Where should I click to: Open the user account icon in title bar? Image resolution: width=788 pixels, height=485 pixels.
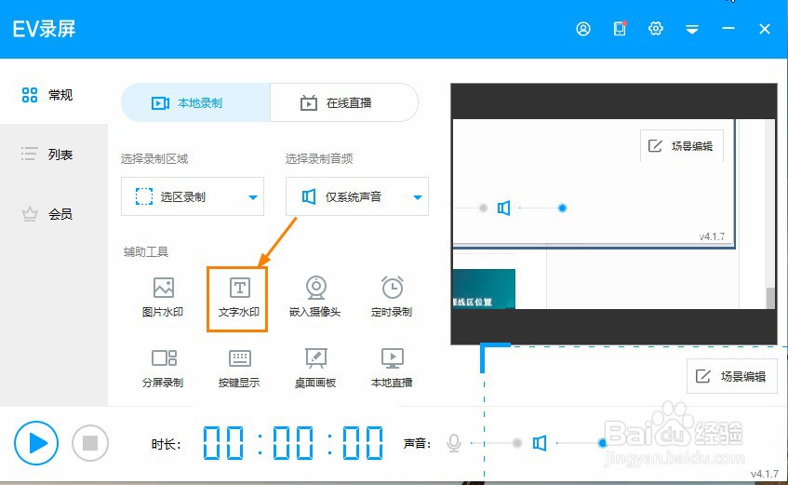click(583, 29)
